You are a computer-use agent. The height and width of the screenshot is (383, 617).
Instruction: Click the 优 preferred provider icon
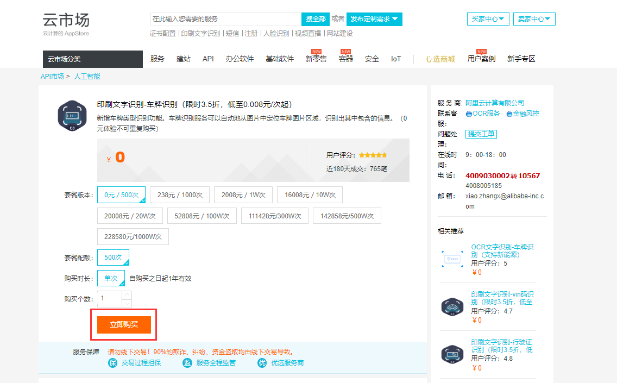(262, 362)
